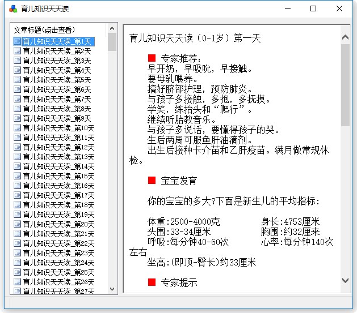The width and height of the screenshot is (357, 313).
Task: Open article 育儿知识天天读_第14天
Action: (x=58, y=166)
